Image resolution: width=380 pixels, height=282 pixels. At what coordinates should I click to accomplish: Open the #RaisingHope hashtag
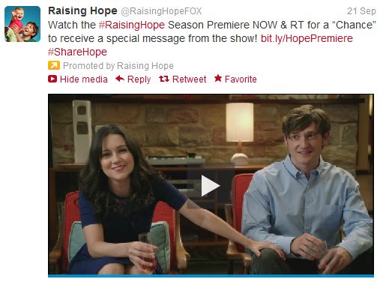pyautogui.click(x=132, y=25)
